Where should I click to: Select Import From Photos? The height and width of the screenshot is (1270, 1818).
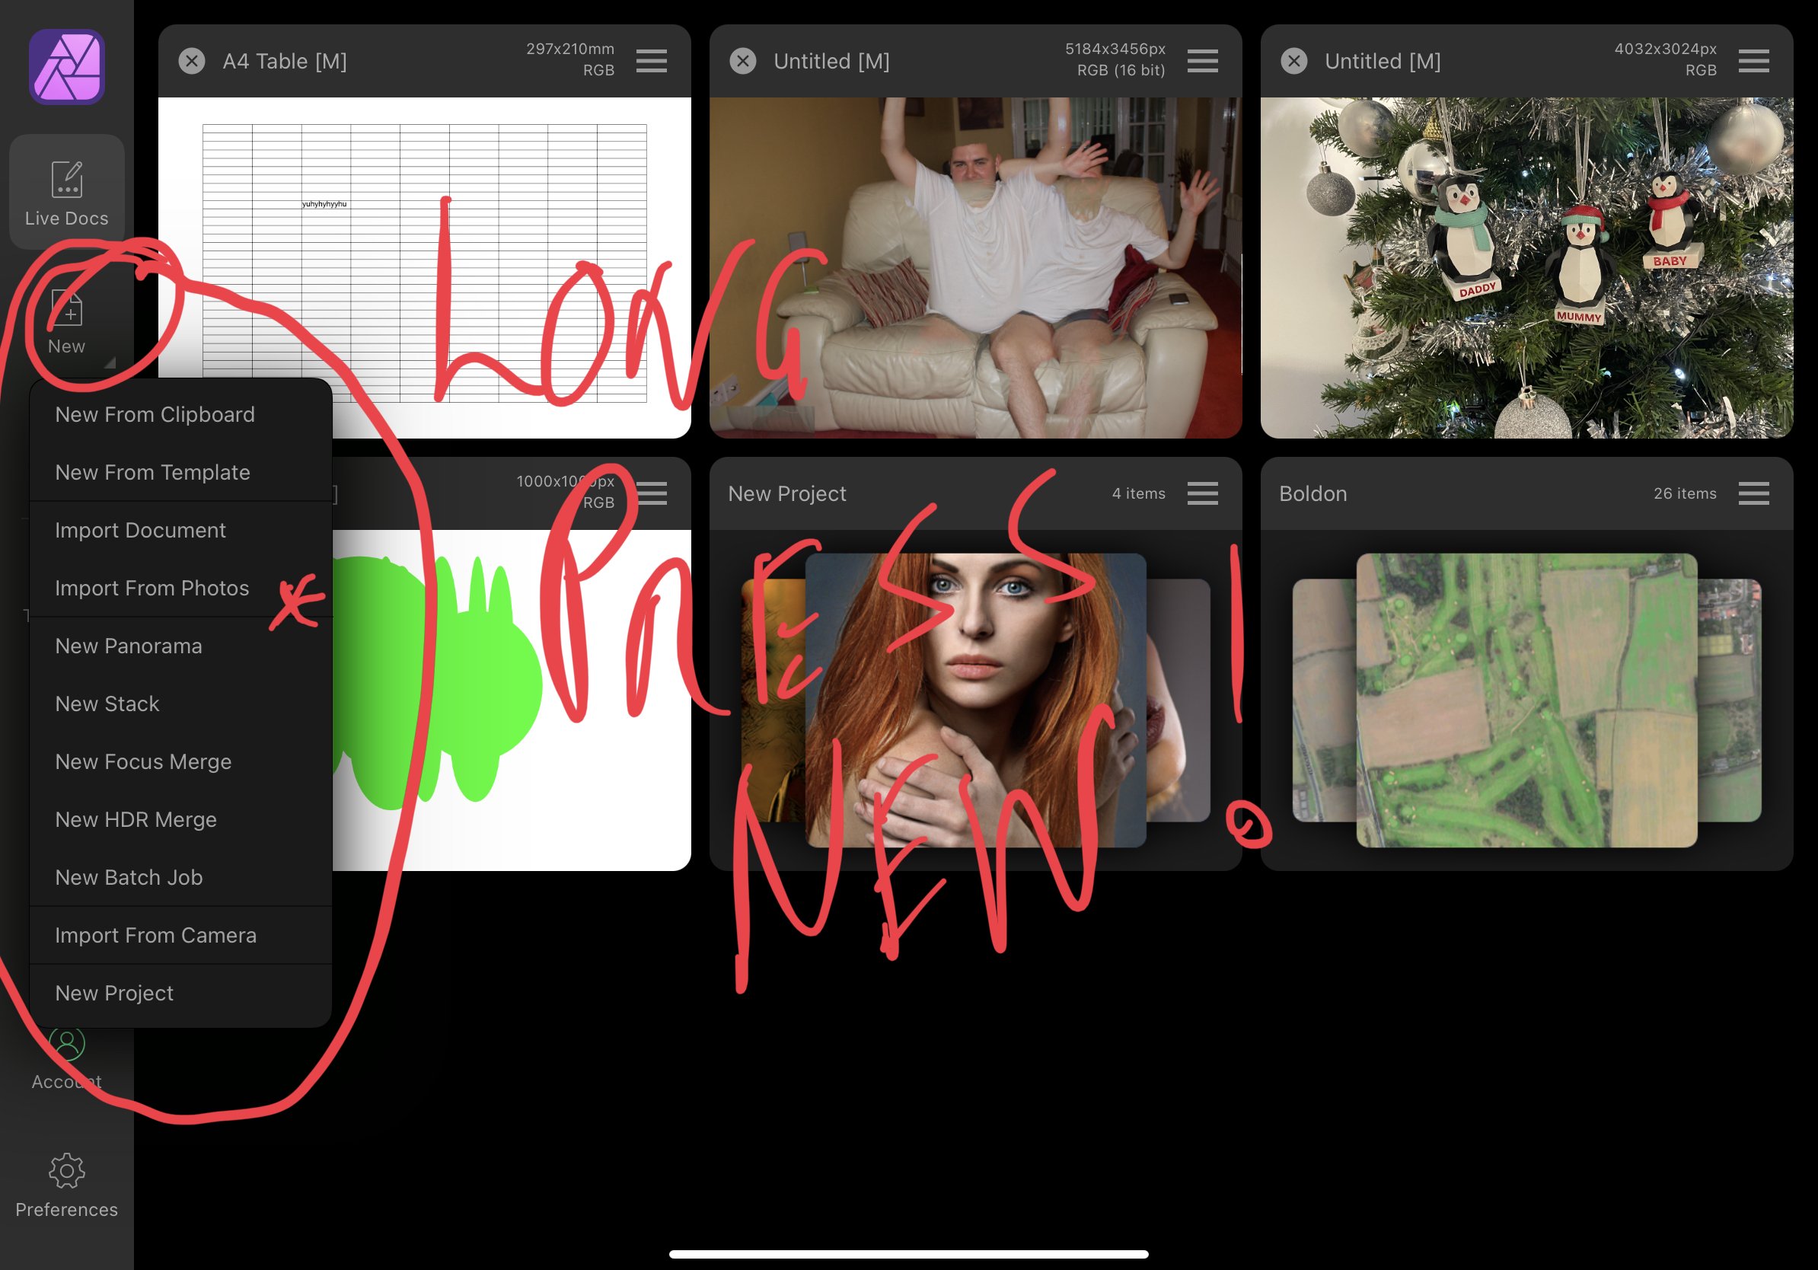click(x=180, y=588)
